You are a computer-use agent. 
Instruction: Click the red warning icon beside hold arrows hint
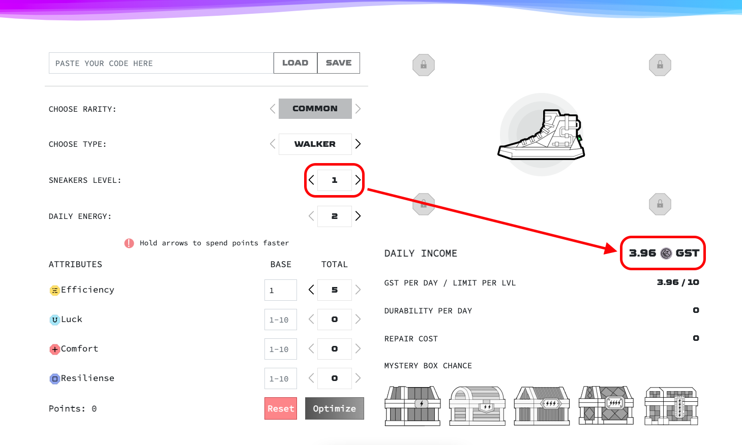click(x=129, y=243)
